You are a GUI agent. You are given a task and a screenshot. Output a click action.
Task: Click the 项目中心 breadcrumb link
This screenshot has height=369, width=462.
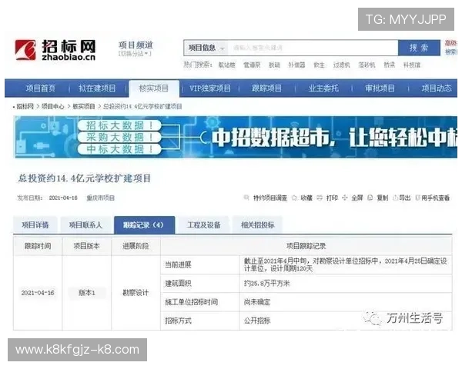52,107
